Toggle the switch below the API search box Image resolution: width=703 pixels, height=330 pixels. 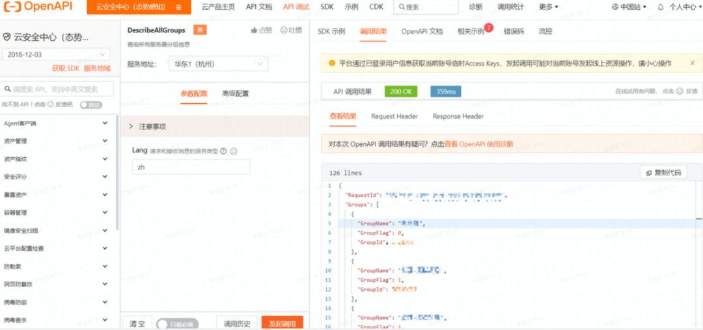click(91, 105)
